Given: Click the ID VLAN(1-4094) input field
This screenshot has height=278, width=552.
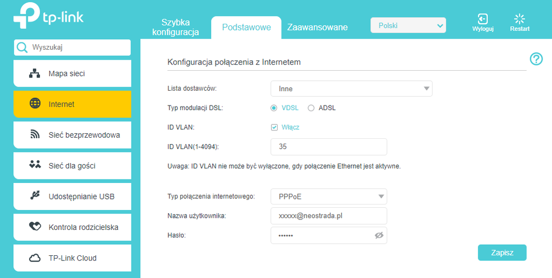Looking at the screenshot, I should 329,147.
